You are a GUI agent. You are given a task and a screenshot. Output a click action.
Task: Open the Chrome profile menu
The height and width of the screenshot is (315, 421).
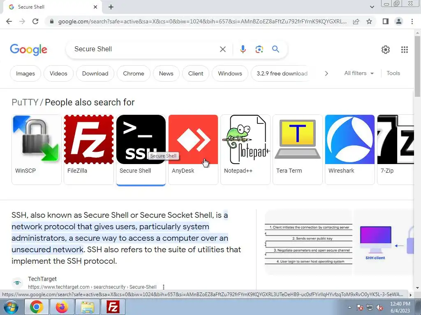[399, 21]
